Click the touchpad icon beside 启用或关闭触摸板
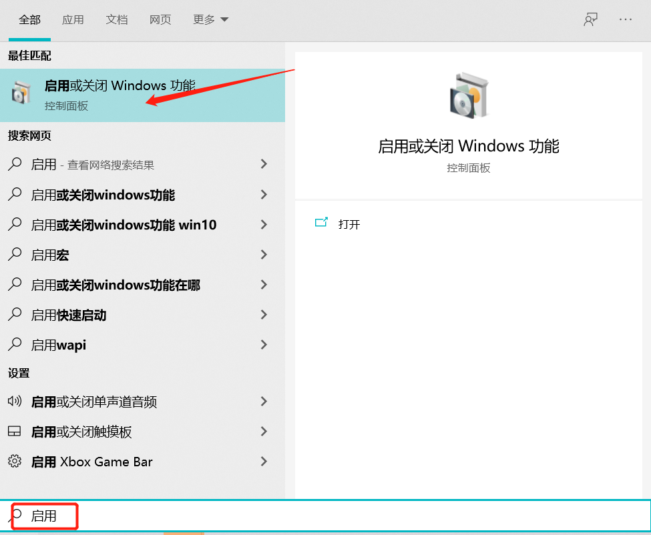 [x=15, y=432]
